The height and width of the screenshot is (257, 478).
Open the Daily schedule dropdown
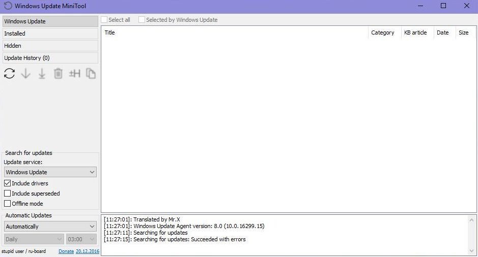[34, 239]
